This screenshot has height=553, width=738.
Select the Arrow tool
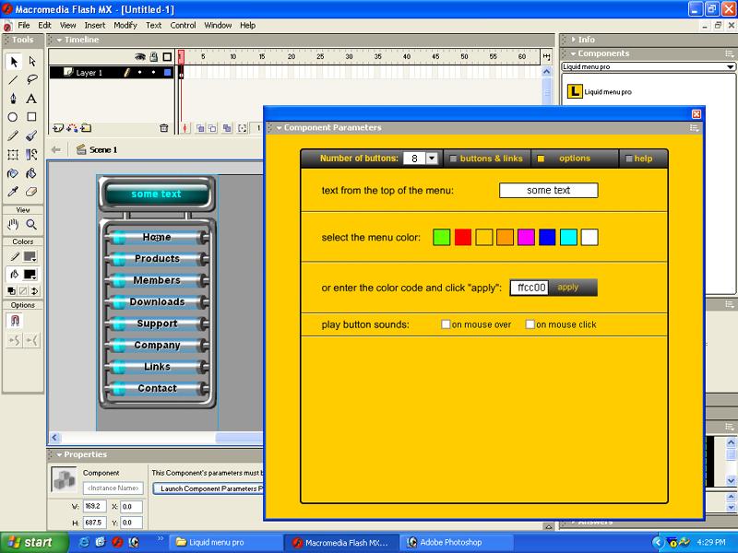(13, 62)
